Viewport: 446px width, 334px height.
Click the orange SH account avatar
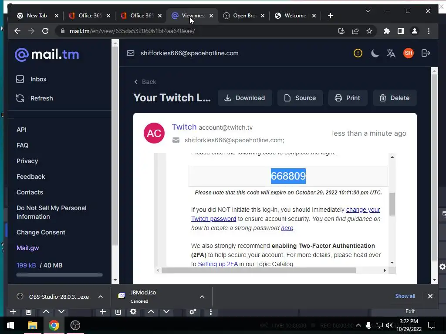coord(409,53)
